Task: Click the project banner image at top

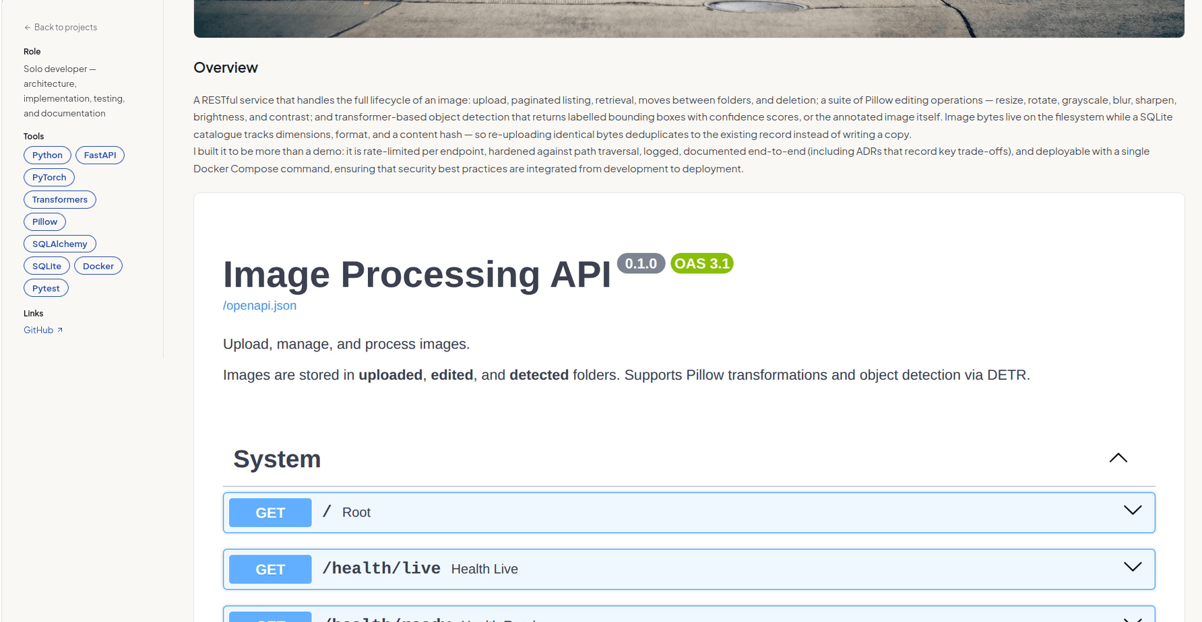Action: (689, 19)
